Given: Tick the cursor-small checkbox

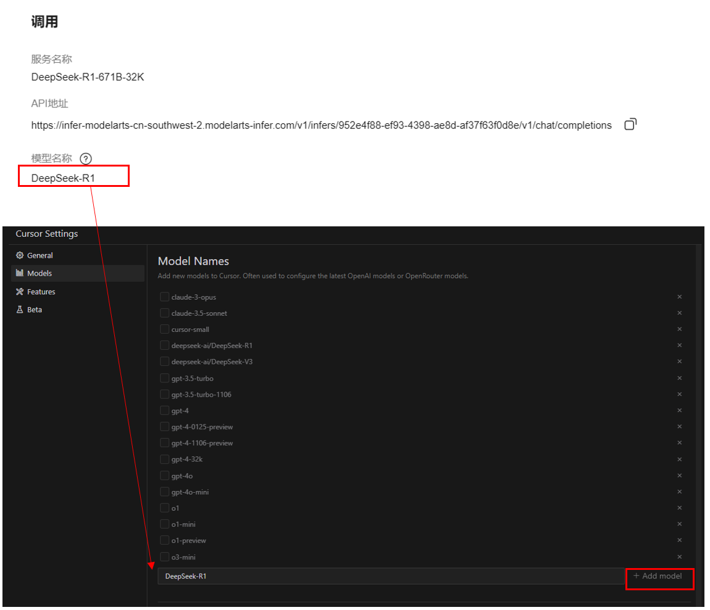Looking at the screenshot, I should tap(164, 329).
